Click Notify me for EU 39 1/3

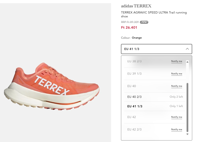[177, 74]
